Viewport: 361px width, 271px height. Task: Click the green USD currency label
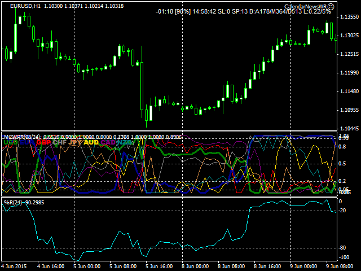[x=11, y=142]
